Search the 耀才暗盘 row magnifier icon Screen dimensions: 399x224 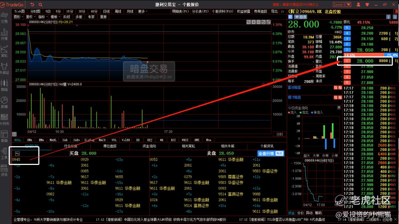[x=335, y=97]
